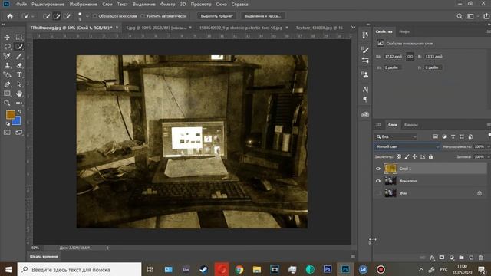Open the 'Изображение' menu
The image size is (491, 276).
tap(84, 5)
